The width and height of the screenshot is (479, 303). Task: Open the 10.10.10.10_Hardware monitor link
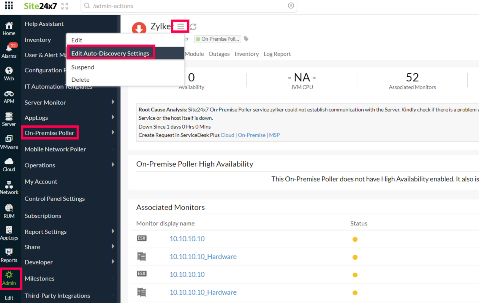[203, 257]
